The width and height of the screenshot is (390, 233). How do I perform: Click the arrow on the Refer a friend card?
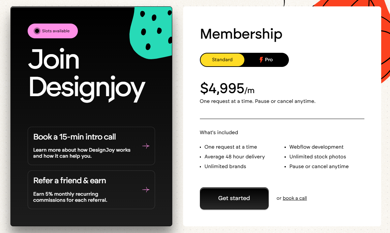pyautogui.click(x=146, y=190)
